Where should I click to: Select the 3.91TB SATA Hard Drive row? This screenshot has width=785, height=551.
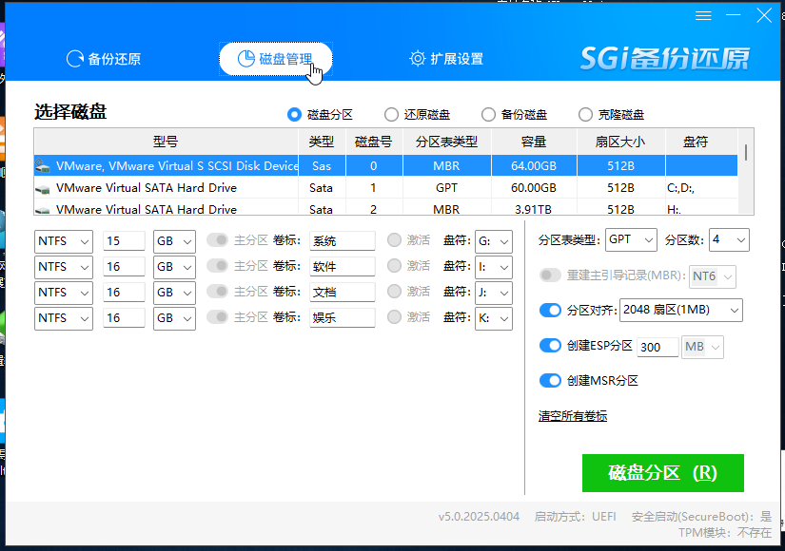click(385, 209)
